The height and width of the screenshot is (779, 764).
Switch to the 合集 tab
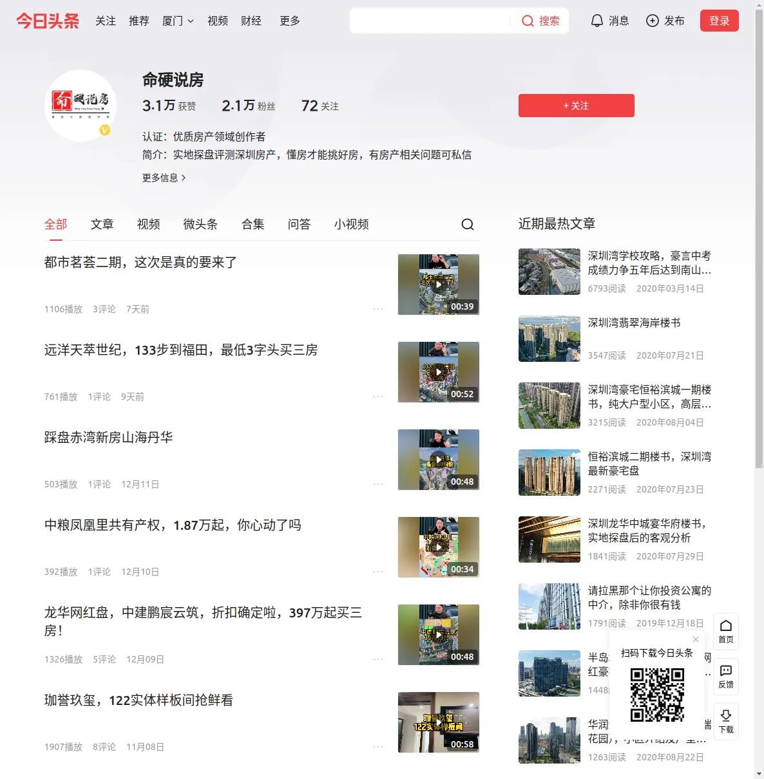253,224
